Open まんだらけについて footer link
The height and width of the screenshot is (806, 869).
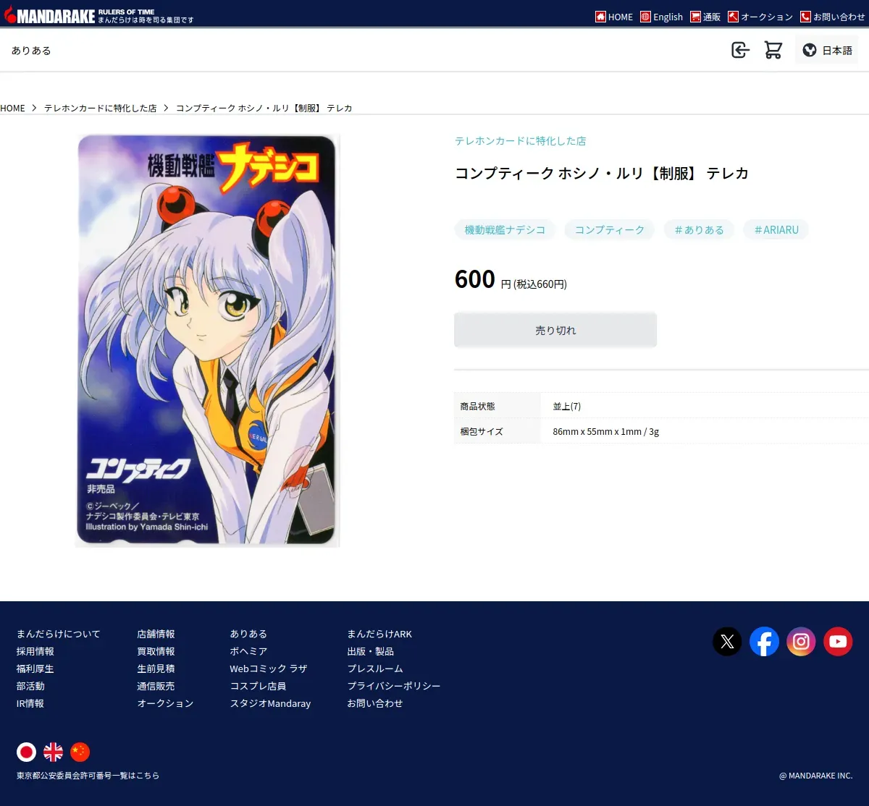pyautogui.click(x=59, y=634)
